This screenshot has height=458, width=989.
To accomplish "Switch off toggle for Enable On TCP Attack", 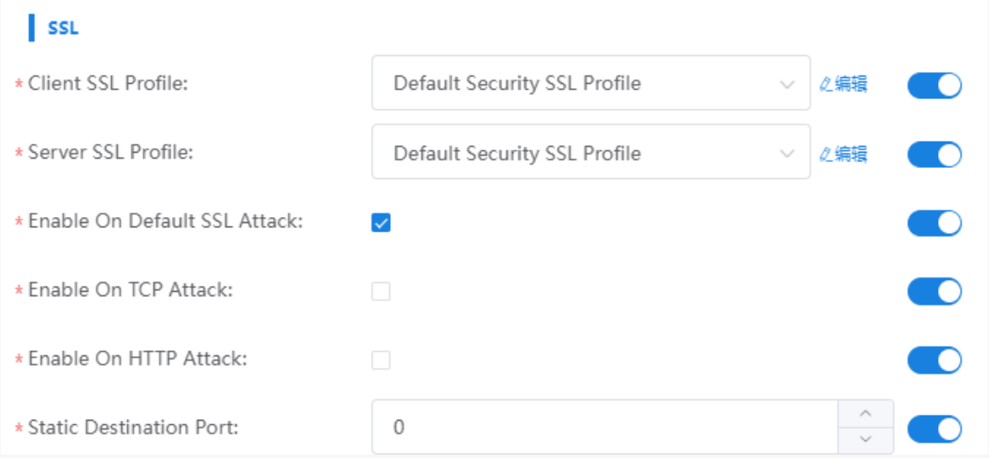I will [934, 292].
